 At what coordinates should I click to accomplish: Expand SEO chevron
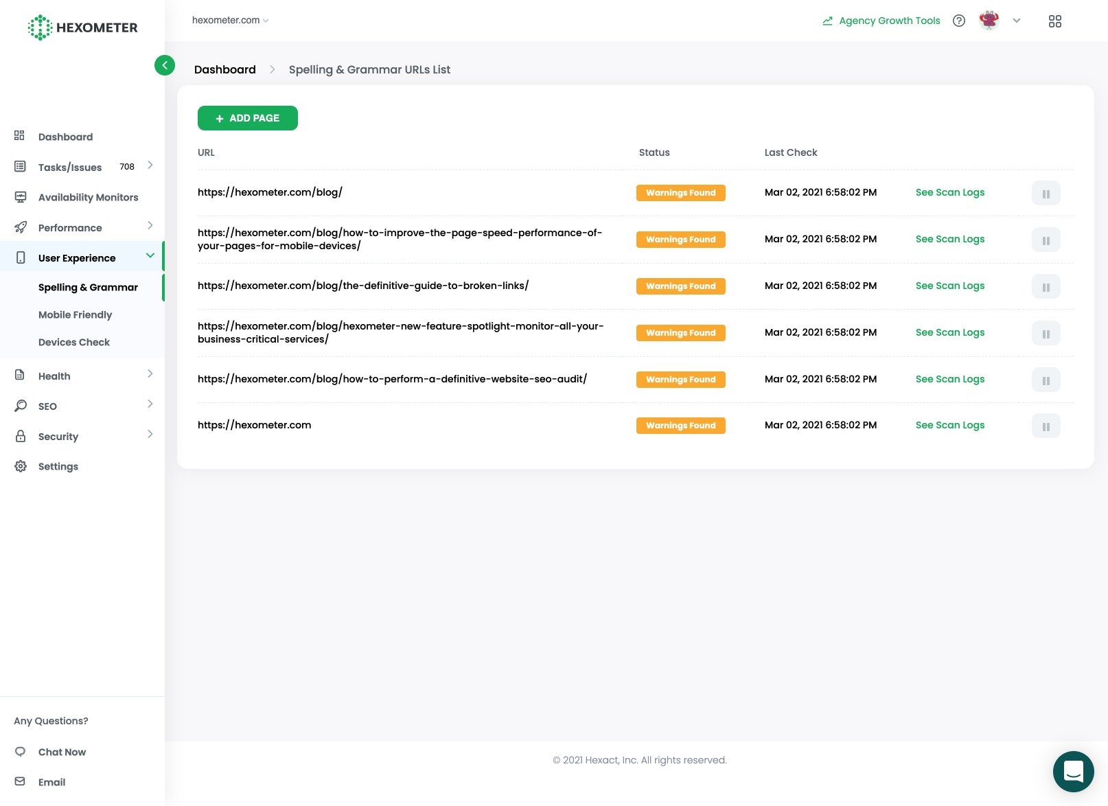(150, 404)
